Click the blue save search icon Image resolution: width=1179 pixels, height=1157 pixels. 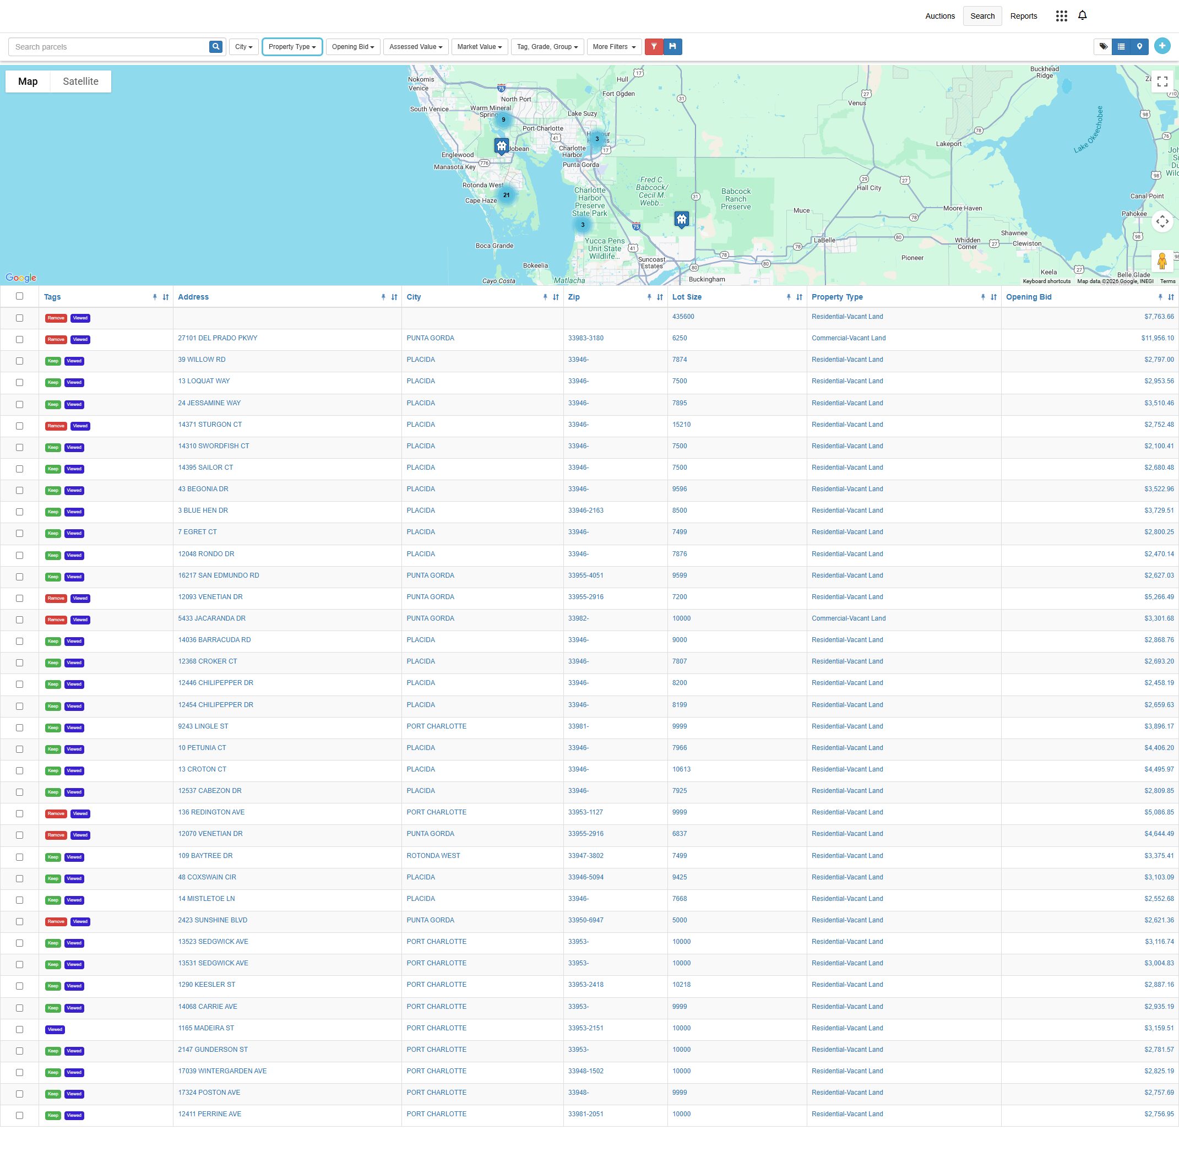click(x=673, y=47)
